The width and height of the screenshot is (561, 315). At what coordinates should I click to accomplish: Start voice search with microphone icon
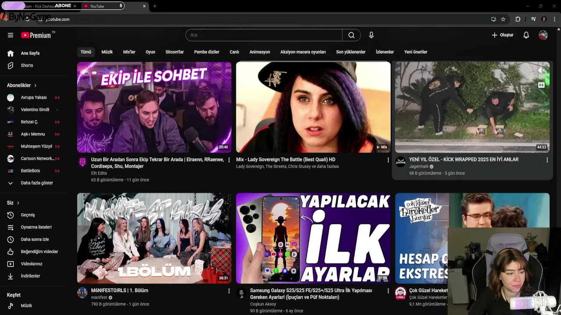[x=371, y=35]
